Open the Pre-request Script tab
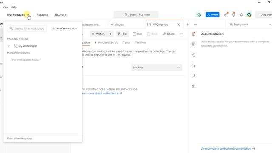Screen dimensions: 272x153 point(106,42)
